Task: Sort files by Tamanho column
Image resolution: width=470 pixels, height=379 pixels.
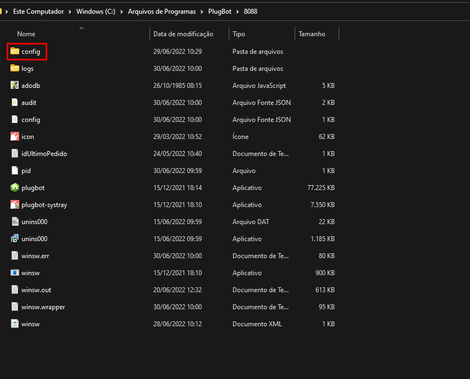Action: [x=312, y=34]
